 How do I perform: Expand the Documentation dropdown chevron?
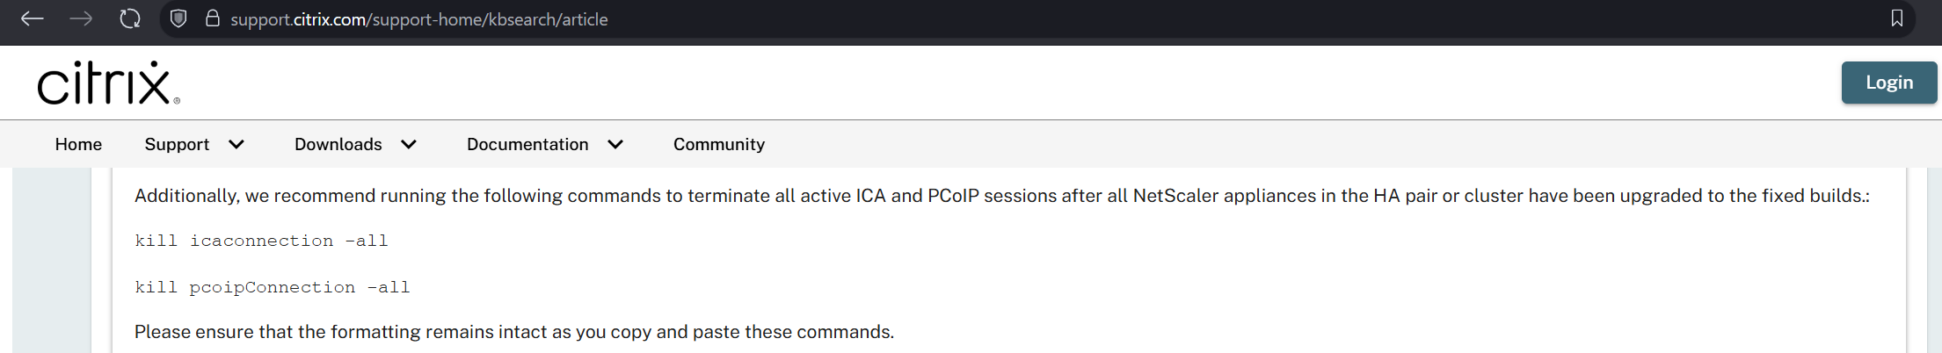615,144
